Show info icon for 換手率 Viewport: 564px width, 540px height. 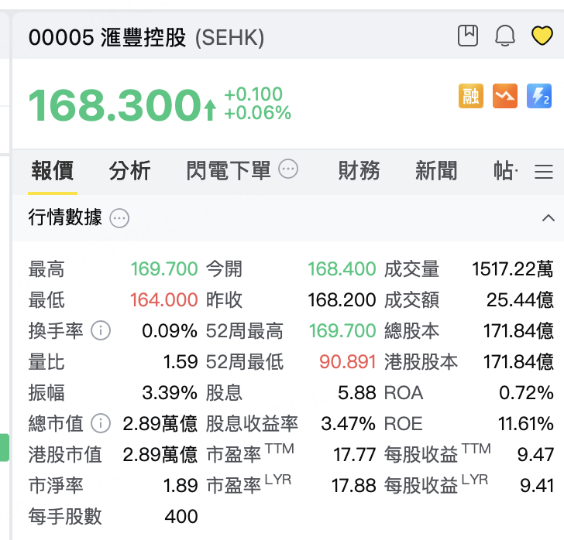(101, 330)
